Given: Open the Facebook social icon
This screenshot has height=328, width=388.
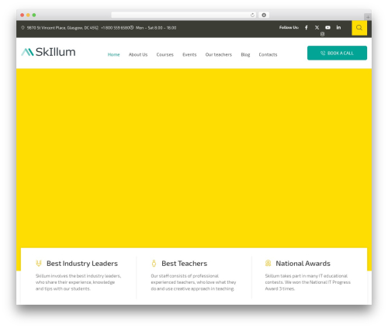Looking at the screenshot, I should (307, 27).
